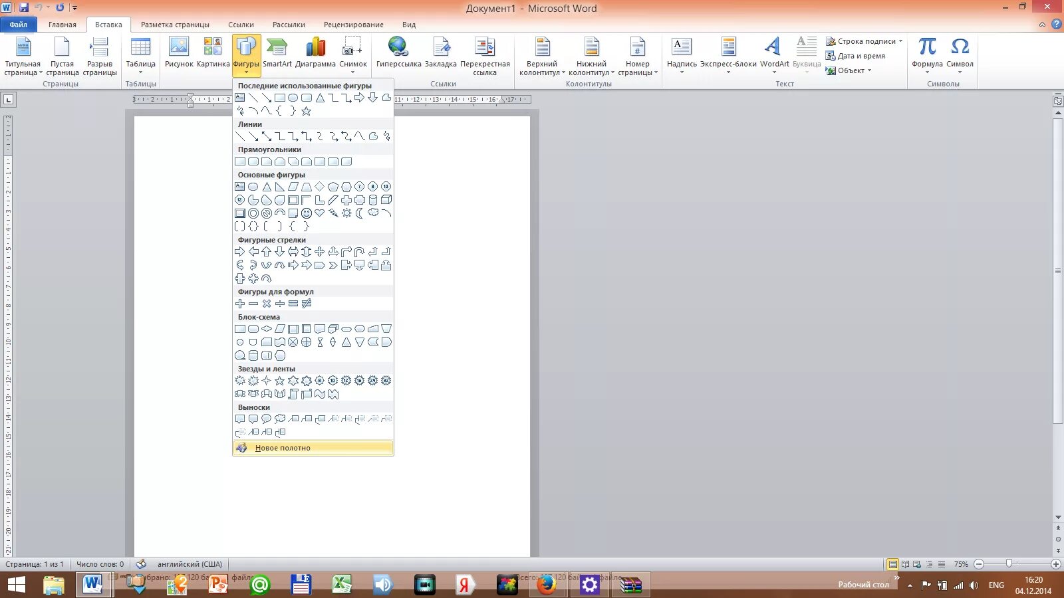Click the английский (США) language indicator
This screenshot has height=598, width=1064.
pyautogui.click(x=190, y=564)
